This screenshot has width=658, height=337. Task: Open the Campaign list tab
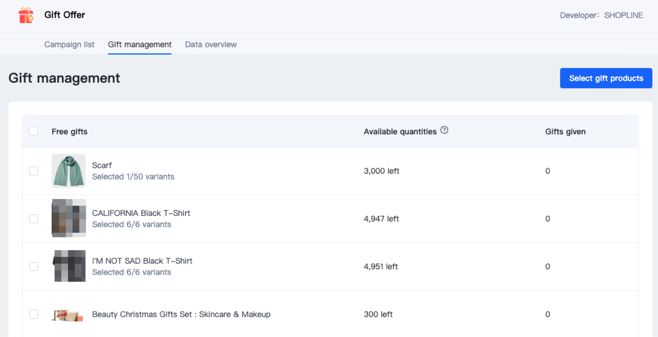point(69,44)
